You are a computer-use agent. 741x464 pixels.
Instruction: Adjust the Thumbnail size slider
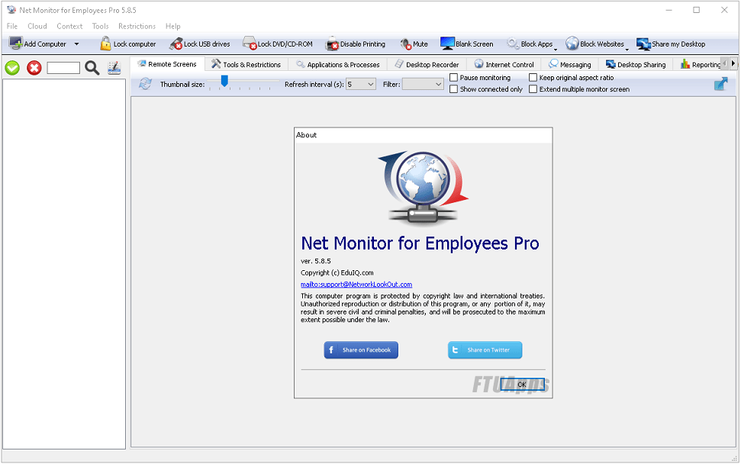[x=224, y=81]
